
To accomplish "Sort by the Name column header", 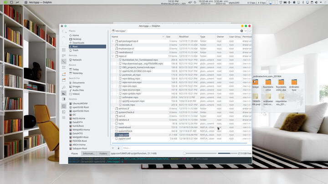I will click(138, 36).
